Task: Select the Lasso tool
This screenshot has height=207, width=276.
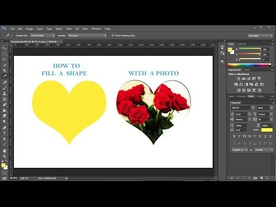Action: point(5,59)
